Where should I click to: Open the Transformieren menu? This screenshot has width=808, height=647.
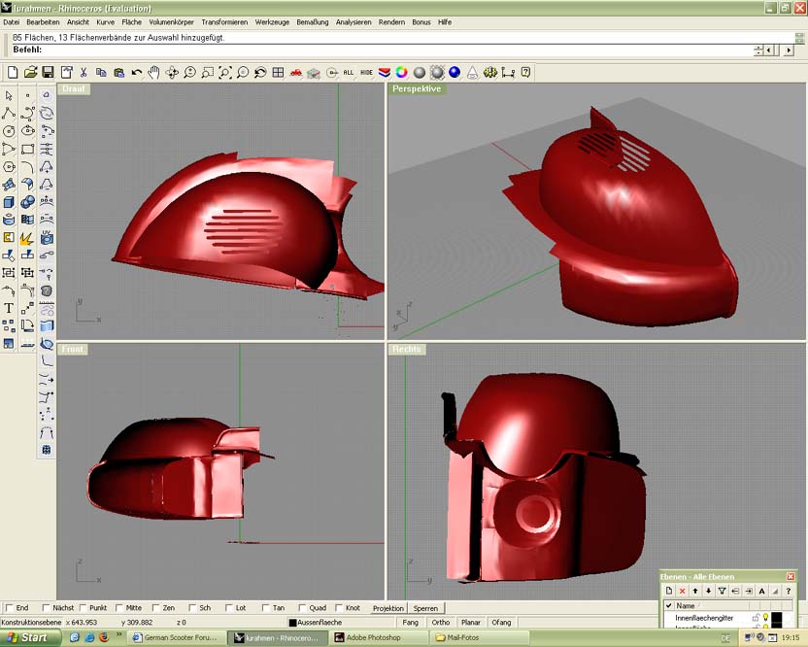(225, 21)
